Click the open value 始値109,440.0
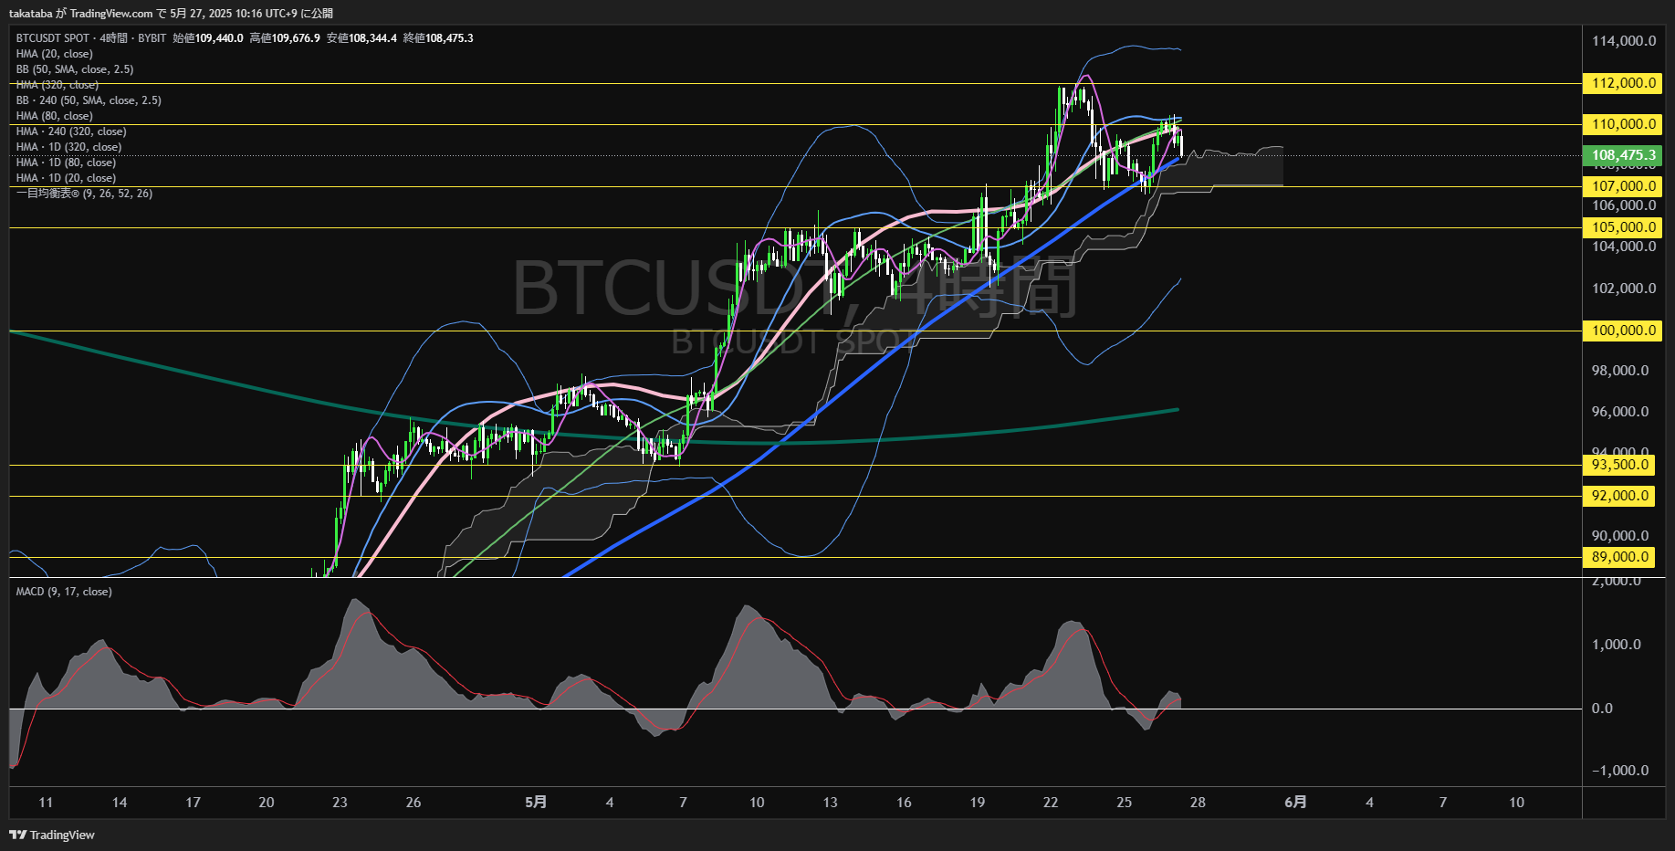The height and width of the screenshot is (851, 1675). (x=208, y=38)
